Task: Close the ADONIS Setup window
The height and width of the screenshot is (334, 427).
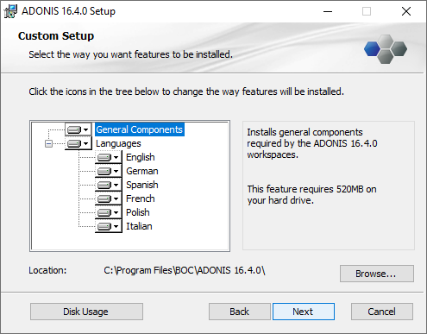Action: tap(406, 11)
